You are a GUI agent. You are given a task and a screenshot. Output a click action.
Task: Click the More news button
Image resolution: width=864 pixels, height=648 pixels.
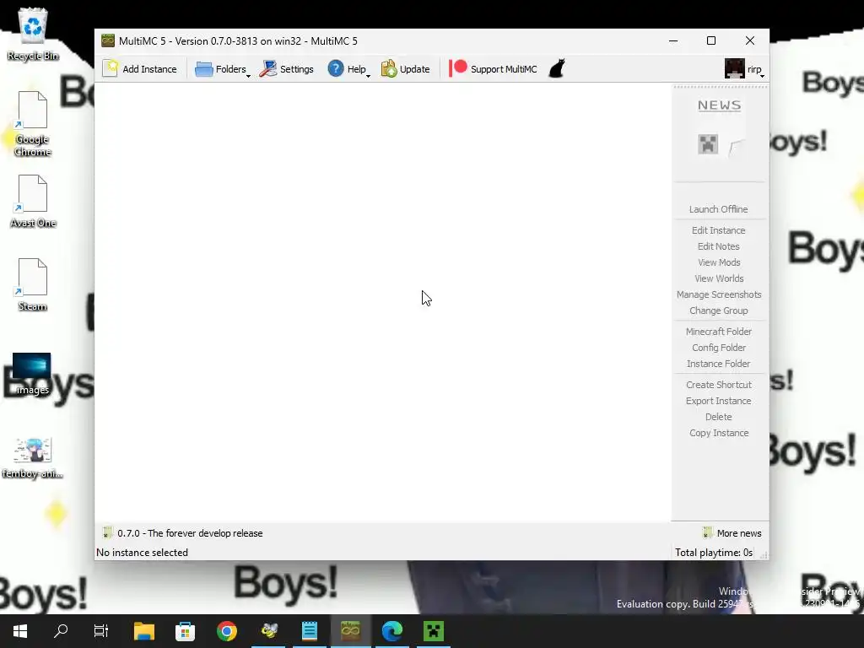click(x=732, y=533)
